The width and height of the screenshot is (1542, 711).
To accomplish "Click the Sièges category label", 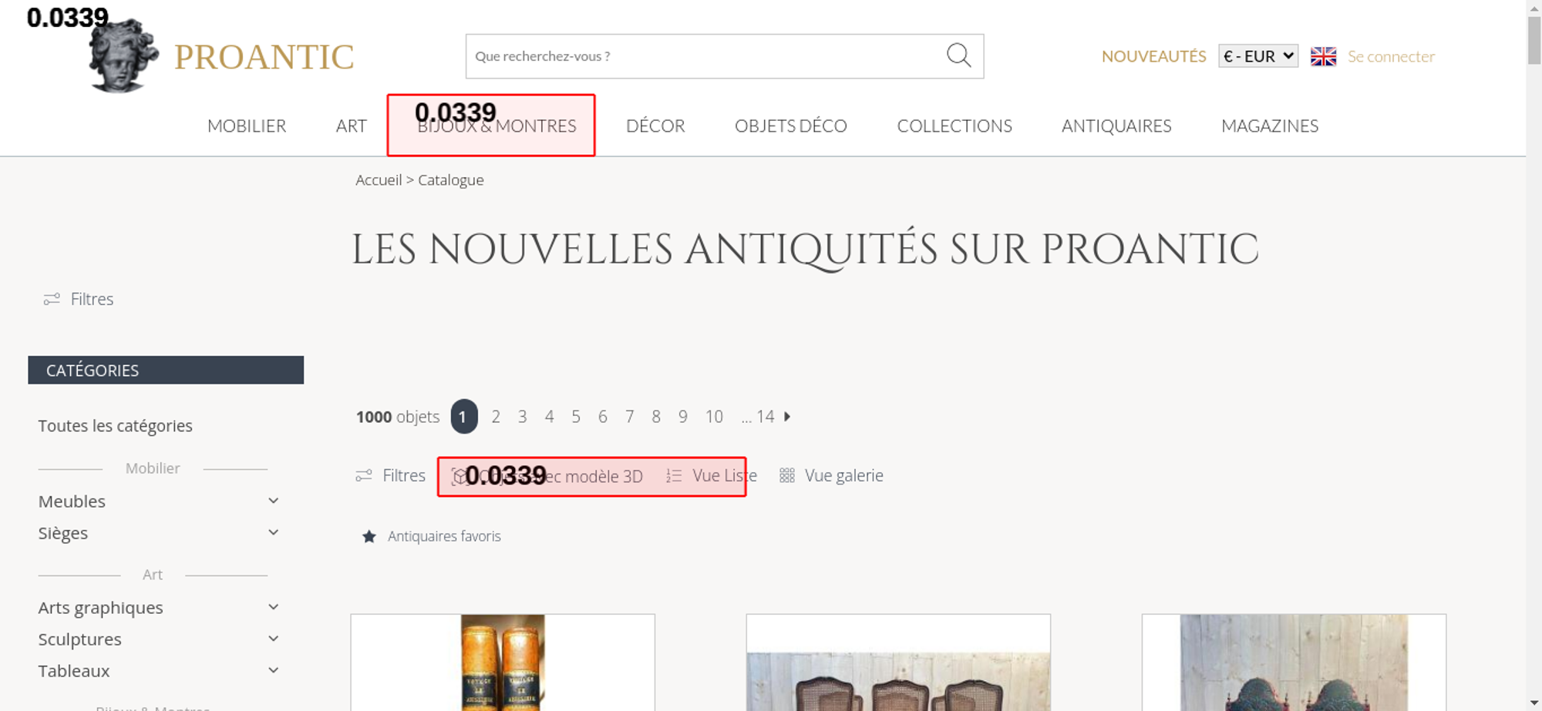I will point(63,533).
